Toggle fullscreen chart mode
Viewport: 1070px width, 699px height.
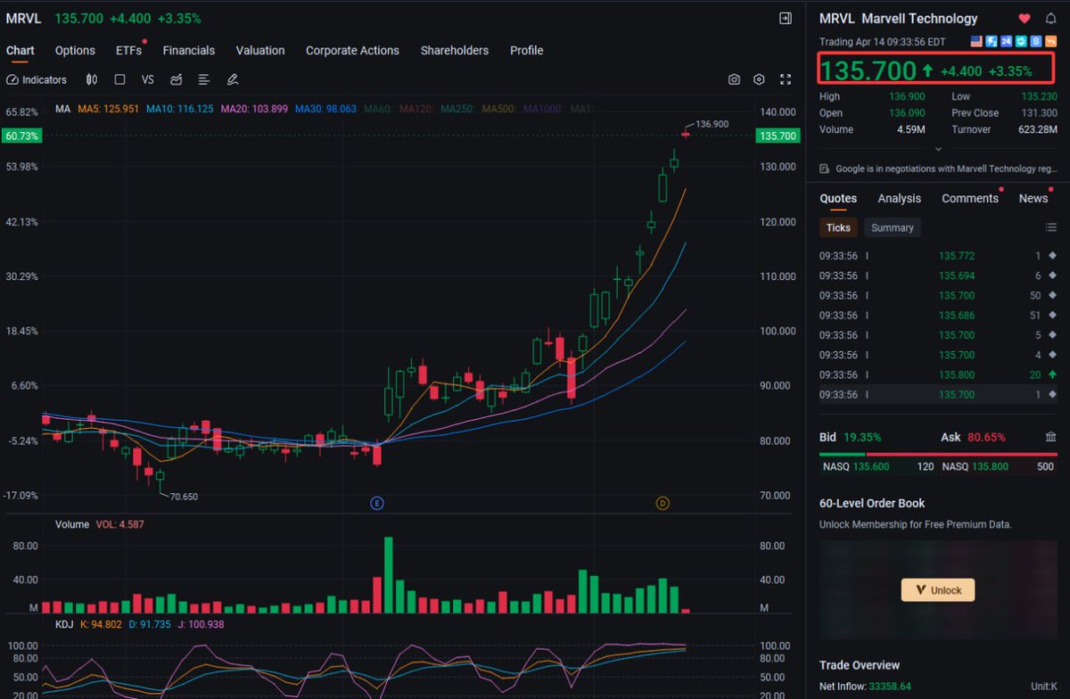tap(785, 79)
